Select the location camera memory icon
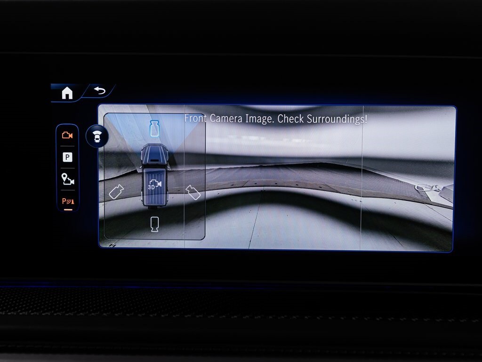 click(x=67, y=178)
